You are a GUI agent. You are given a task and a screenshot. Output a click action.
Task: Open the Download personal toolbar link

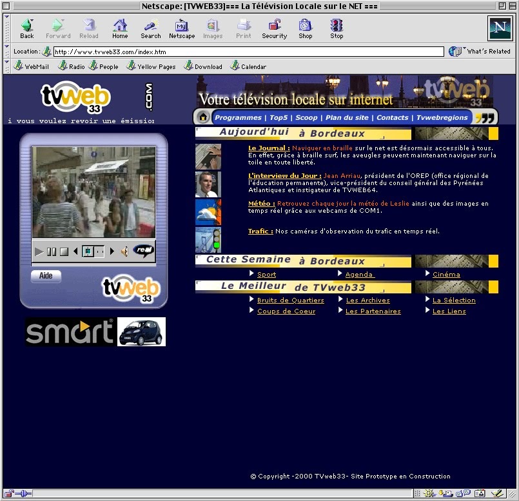click(x=203, y=66)
